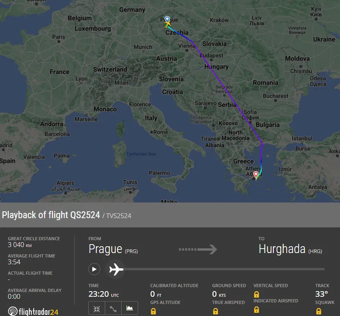Image resolution: width=340 pixels, height=316 pixels.
Task: Click the locked True Airspeed padlock
Action: [215, 311]
